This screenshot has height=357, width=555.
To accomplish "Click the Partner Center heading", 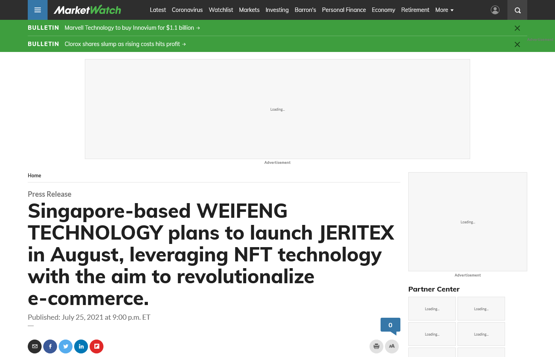I will pos(434,289).
